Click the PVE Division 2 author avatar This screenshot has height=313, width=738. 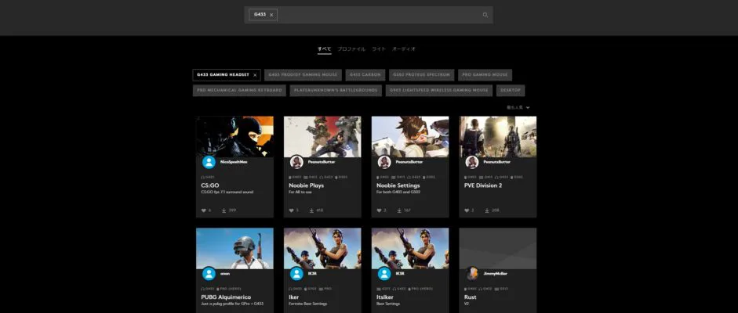[x=472, y=162]
